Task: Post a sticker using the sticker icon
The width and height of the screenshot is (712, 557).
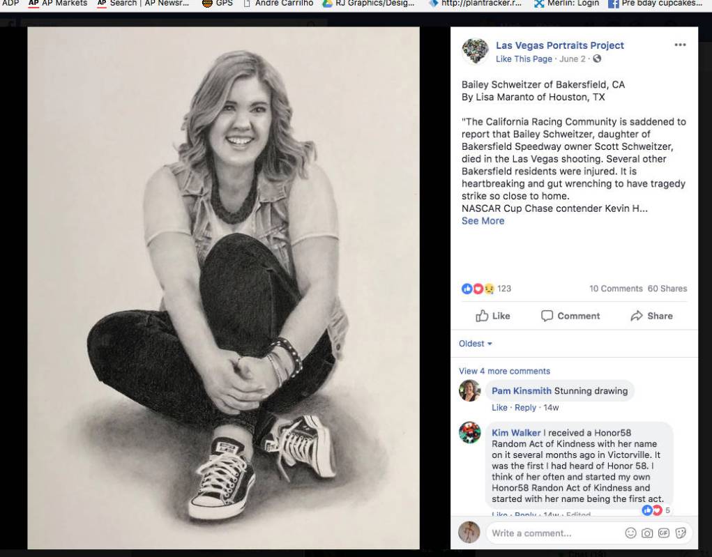Action: click(680, 533)
